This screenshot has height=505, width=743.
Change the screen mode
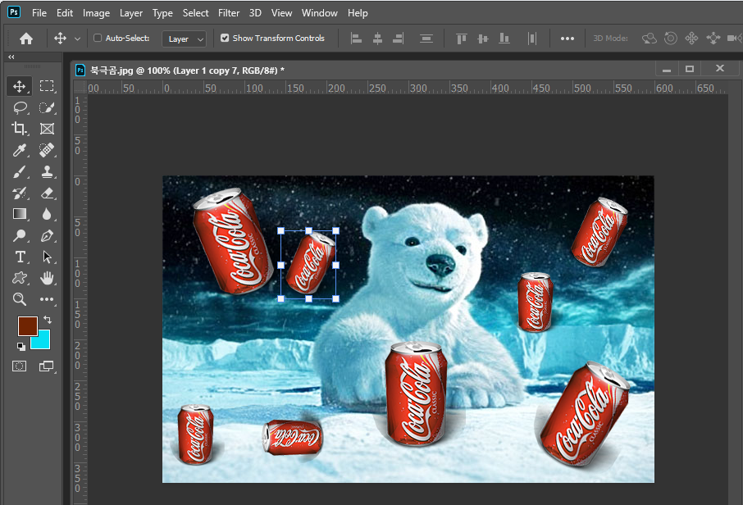pyautogui.click(x=47, y=366)
